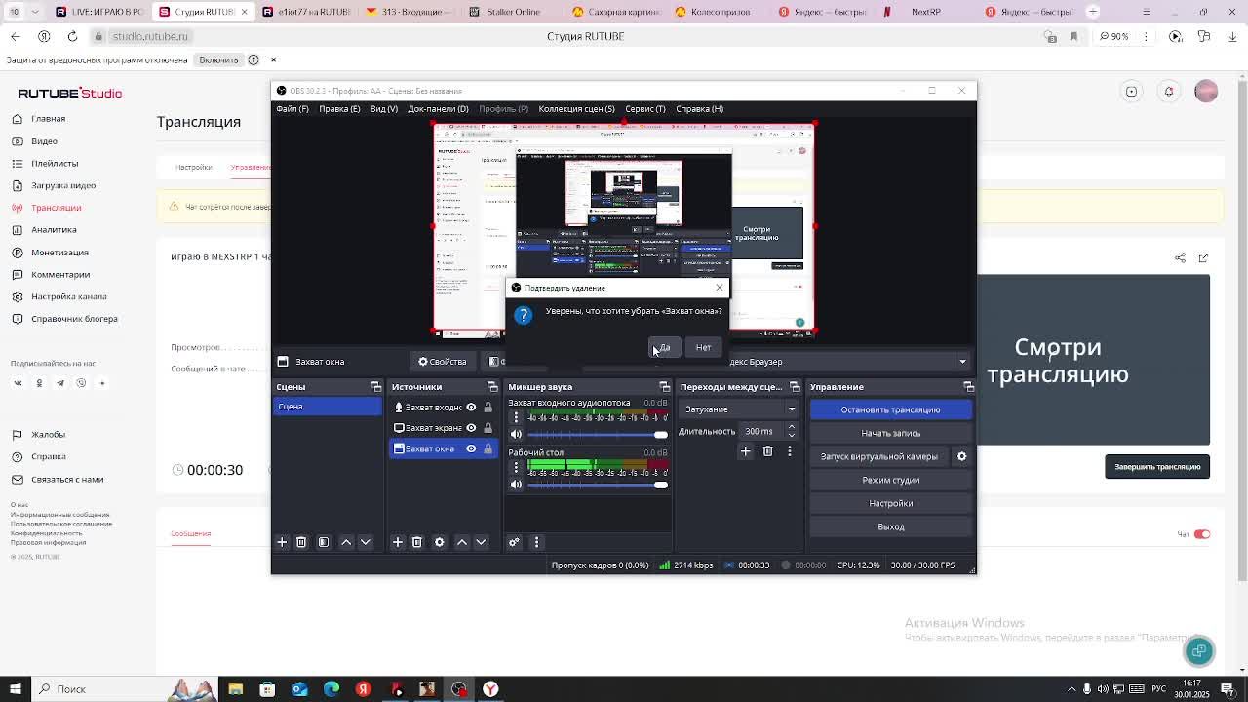This screenshot has height=702, width=1248.
Task: Confirm deletion with the Да button
Action: (664, 347)
